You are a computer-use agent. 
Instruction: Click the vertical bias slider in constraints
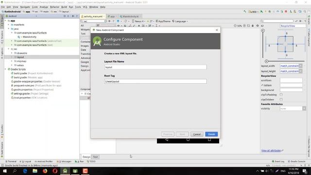(263, 30)
